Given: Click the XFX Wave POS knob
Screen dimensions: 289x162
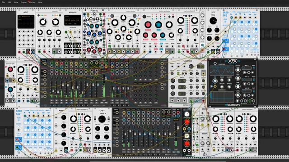Looking at the screenshot, I should 215,81.
